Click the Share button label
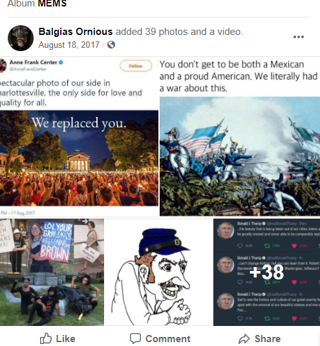This screenshot has height=346, width=320. coord(268,339)
